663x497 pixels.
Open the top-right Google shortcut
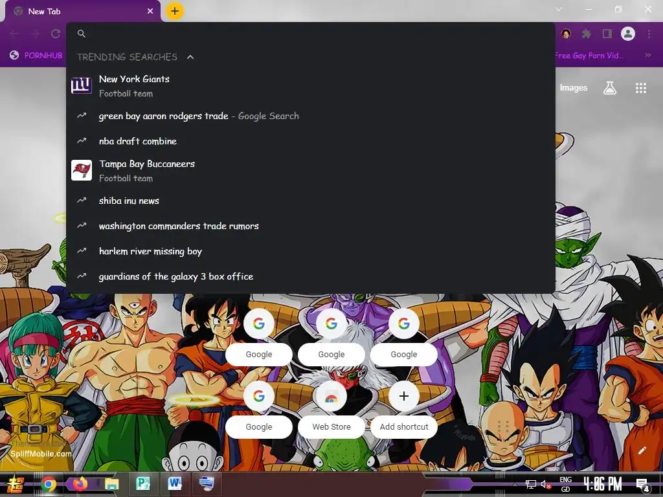pos(404,337)
